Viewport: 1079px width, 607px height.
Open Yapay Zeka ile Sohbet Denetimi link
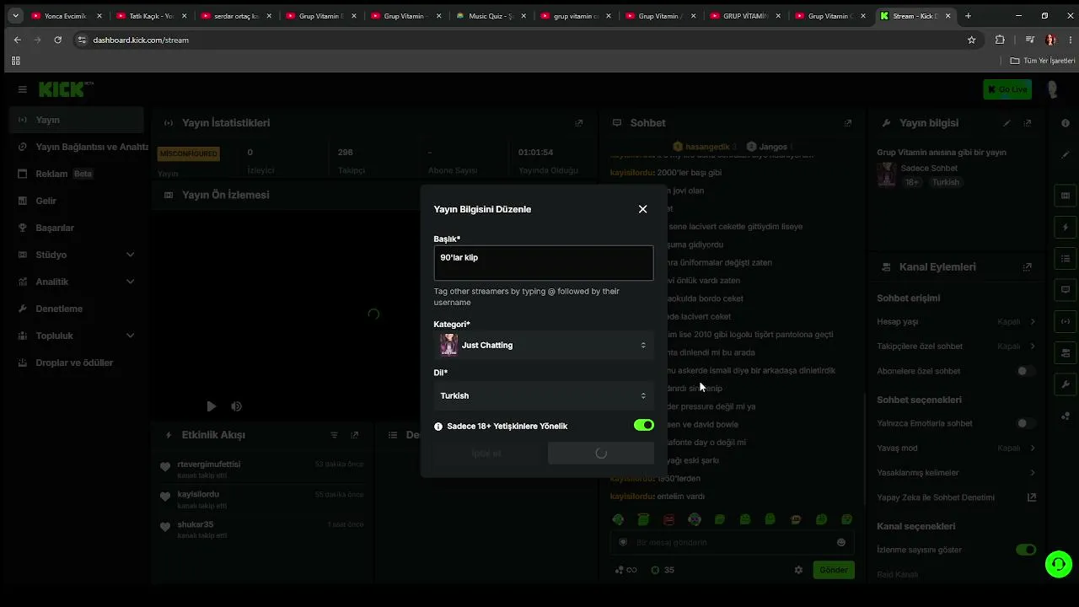957,497
